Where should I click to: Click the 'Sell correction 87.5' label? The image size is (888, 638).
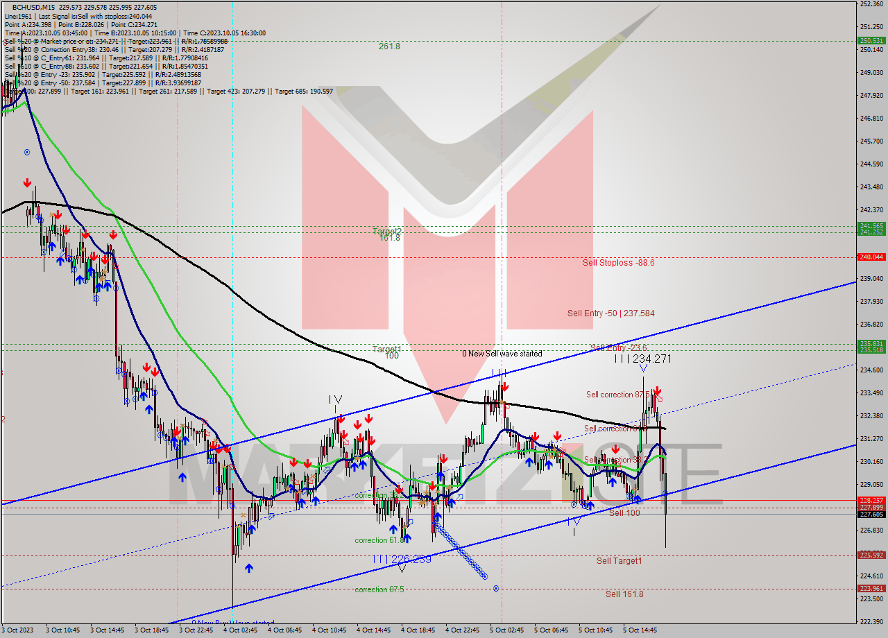[620, 395]
